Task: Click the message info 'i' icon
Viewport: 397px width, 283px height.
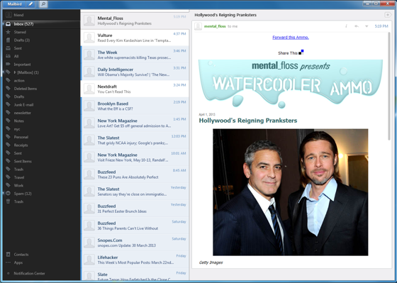Action: [346, 26]
